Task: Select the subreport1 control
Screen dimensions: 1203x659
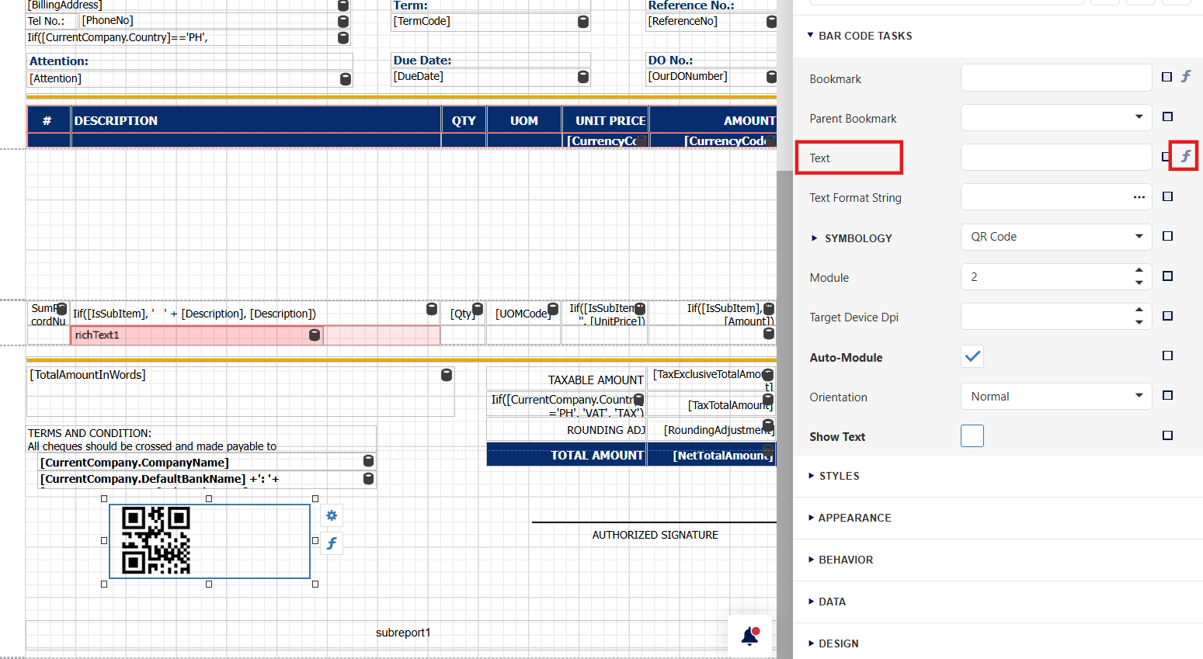Action: point(402,633)
